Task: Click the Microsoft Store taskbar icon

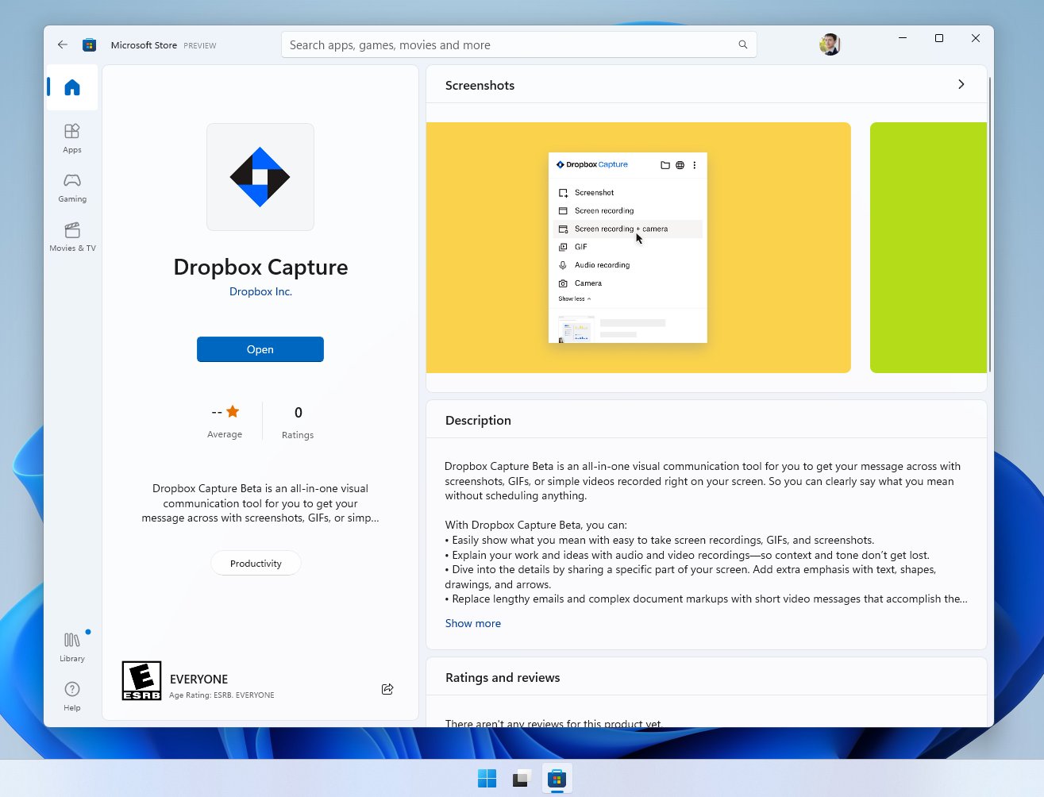Action: point(557,779)
